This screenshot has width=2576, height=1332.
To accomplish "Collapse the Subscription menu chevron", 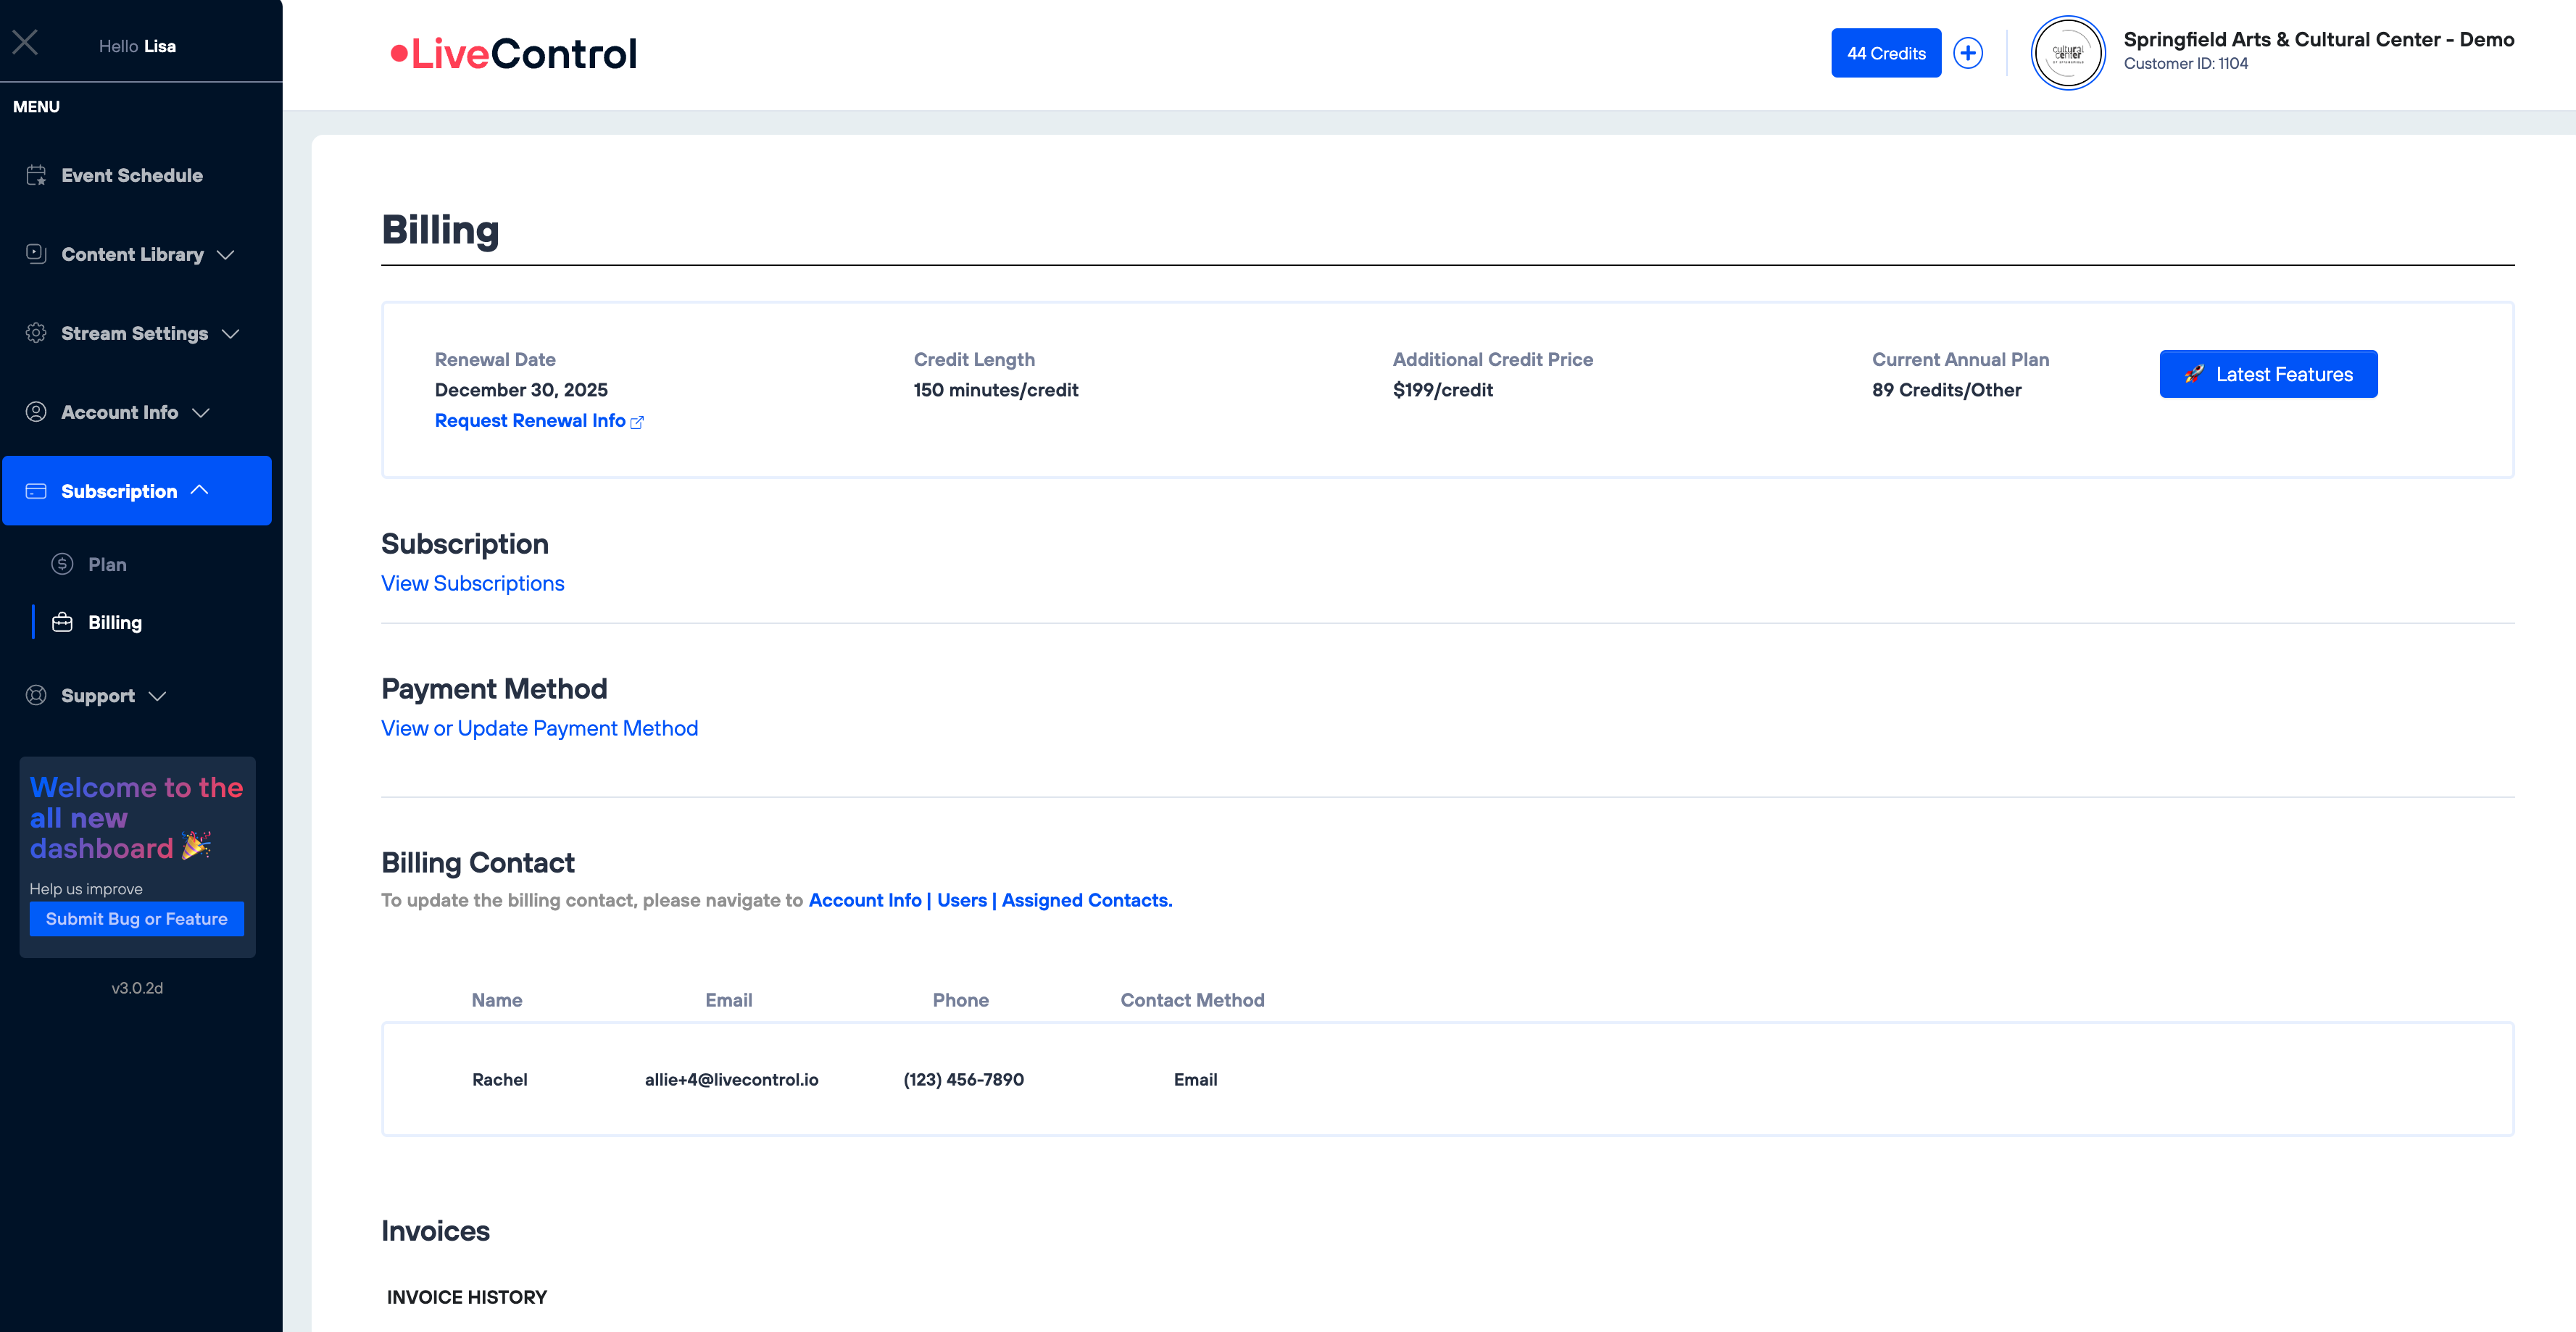I will [199, 490].
